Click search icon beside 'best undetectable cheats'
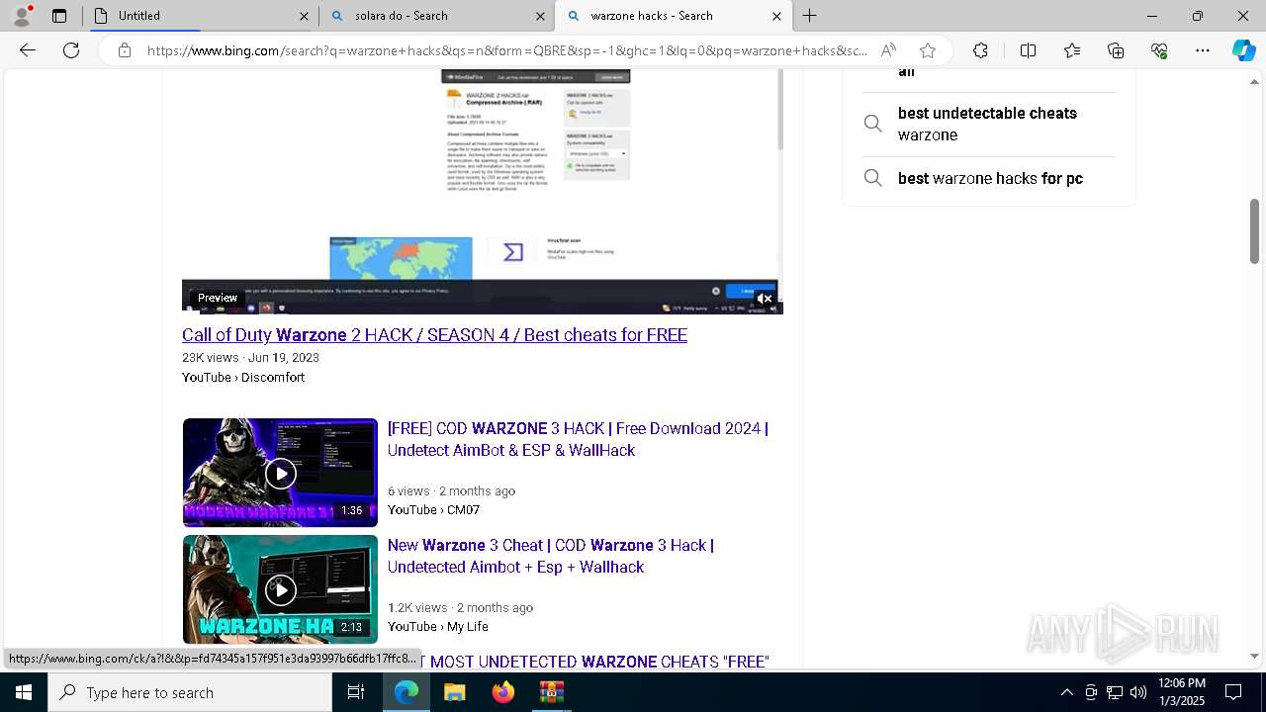The image size is (1266, 712). [872, 124]
